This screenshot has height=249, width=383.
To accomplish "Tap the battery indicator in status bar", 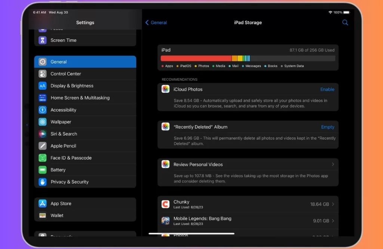I will [x=346, y=12].
